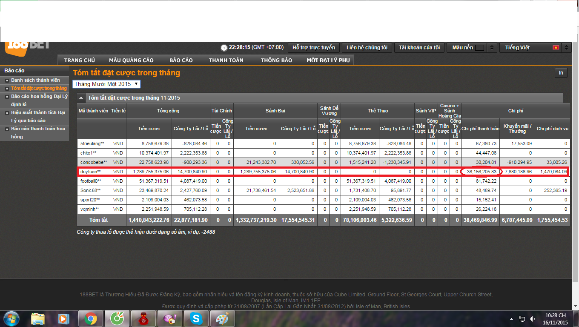Screen dimensions: 579x327
Task: Open the red ninja app in taskbar
Action: pyautogui.click(x=143, y=318)
